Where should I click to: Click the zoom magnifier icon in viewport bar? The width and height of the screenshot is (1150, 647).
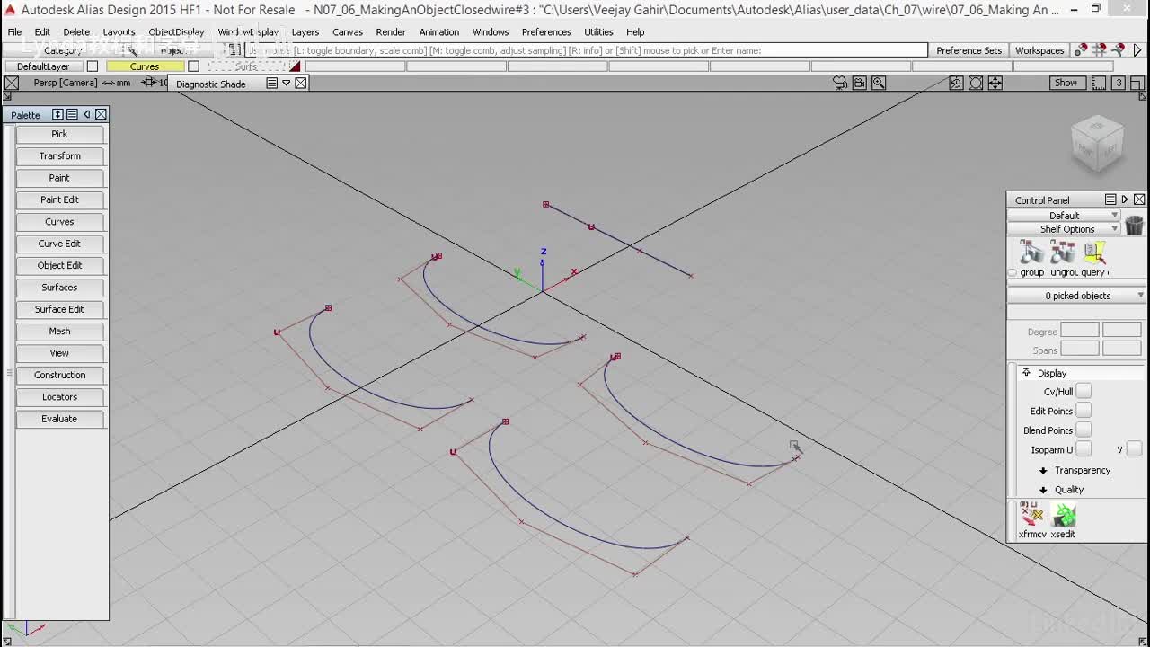tap(879, 83)
